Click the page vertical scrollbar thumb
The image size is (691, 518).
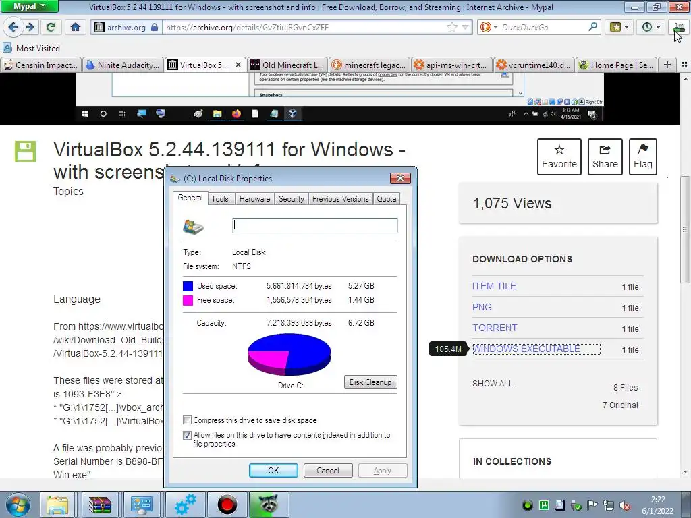685,229
